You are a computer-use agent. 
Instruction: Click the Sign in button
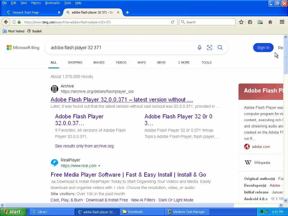coord(263,48)
